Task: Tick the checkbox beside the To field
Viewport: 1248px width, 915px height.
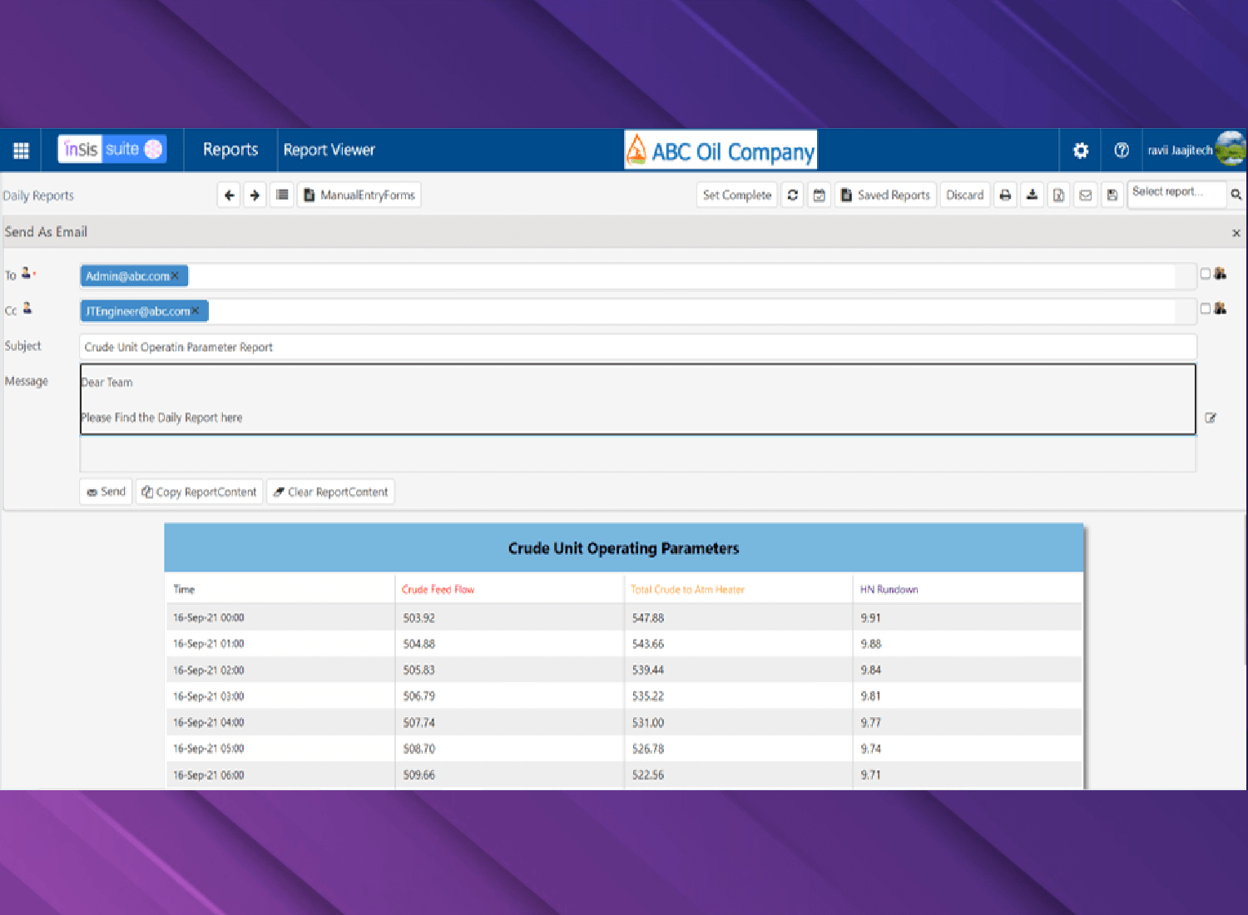Action: [x=1205, y=274]
